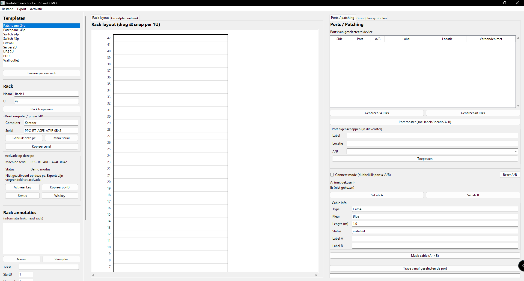The width and height of the screenshot is (524, 281).
Task: Open the Activatie menu
Action: [x=36, y=9]
